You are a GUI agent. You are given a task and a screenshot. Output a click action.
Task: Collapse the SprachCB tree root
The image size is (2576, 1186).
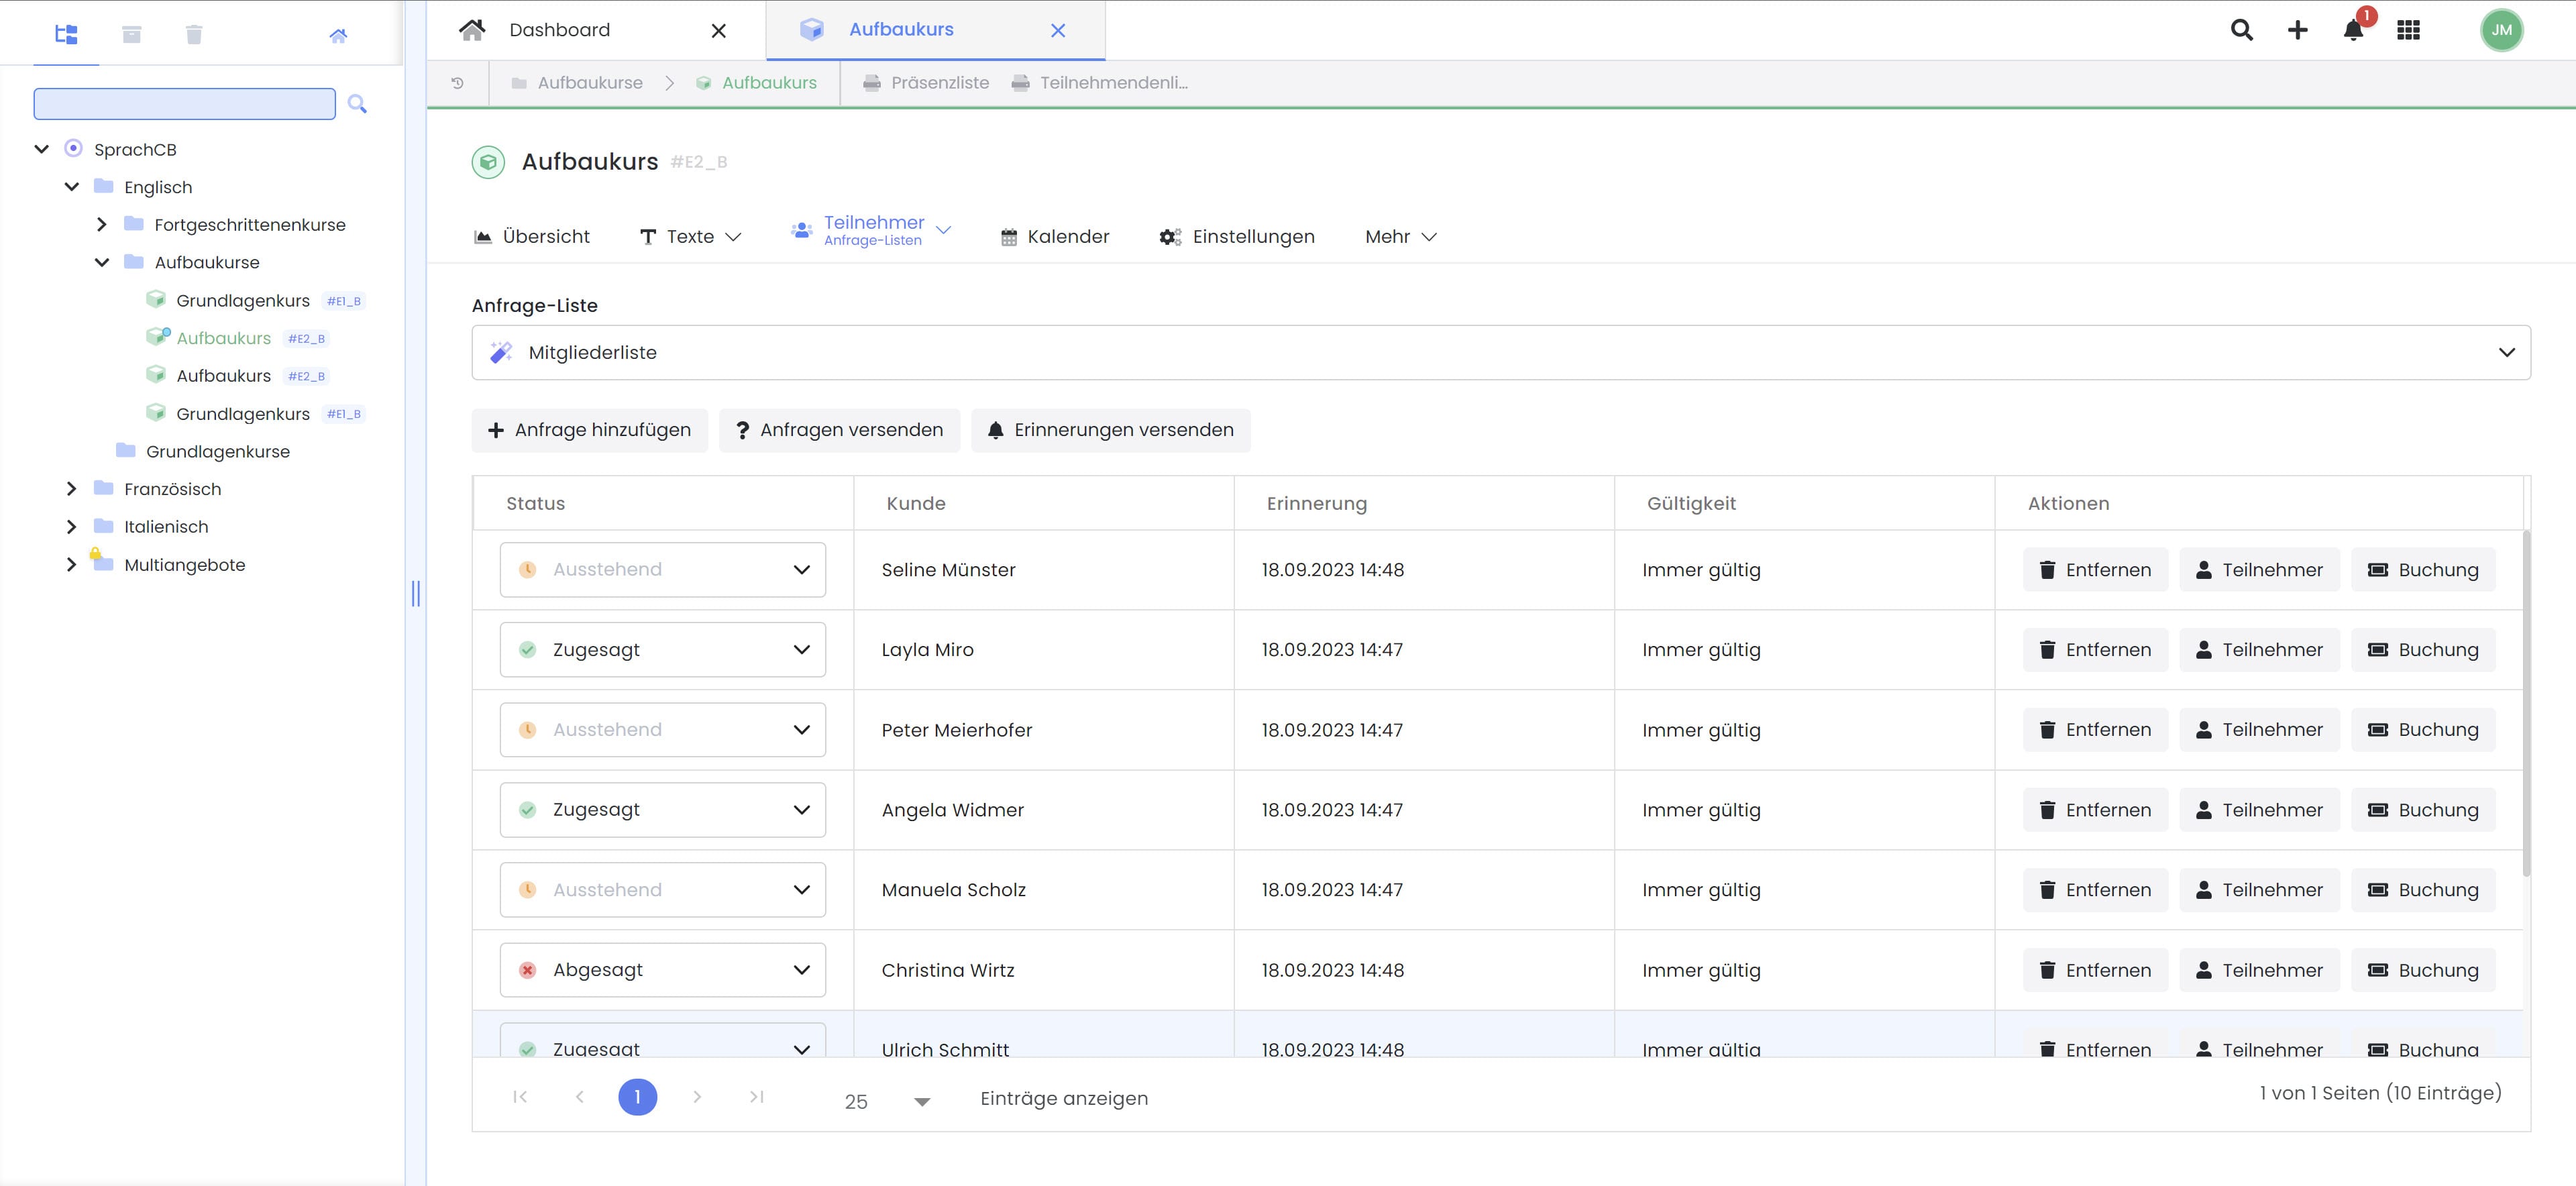[41, 149]
